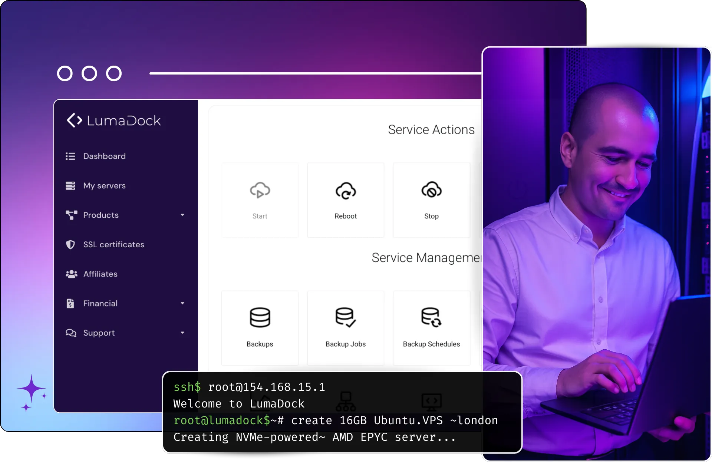Click the Reboot cloud icon
Viewport: 712px width, 462px height.
pyautogui.click(x=346, y=191)
